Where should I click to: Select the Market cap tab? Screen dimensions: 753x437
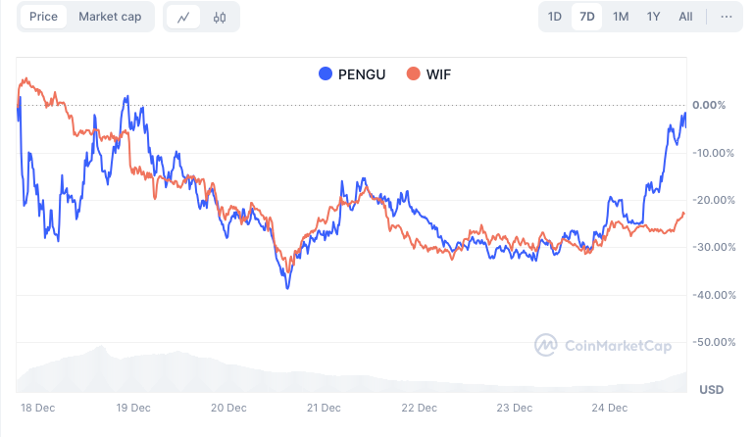click(110, 17)
